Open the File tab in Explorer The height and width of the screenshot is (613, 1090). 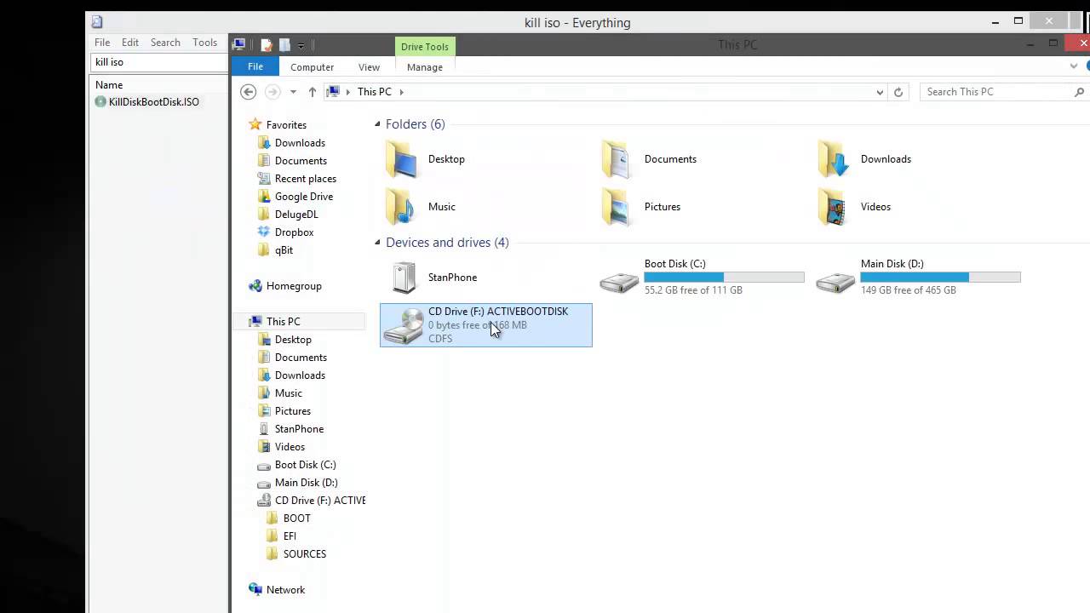(x=255, y=66)
